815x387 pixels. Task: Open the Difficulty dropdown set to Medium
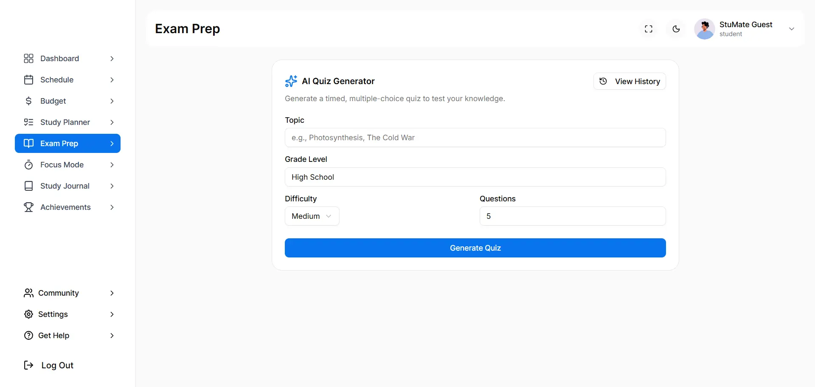click(x=312, y=216)
